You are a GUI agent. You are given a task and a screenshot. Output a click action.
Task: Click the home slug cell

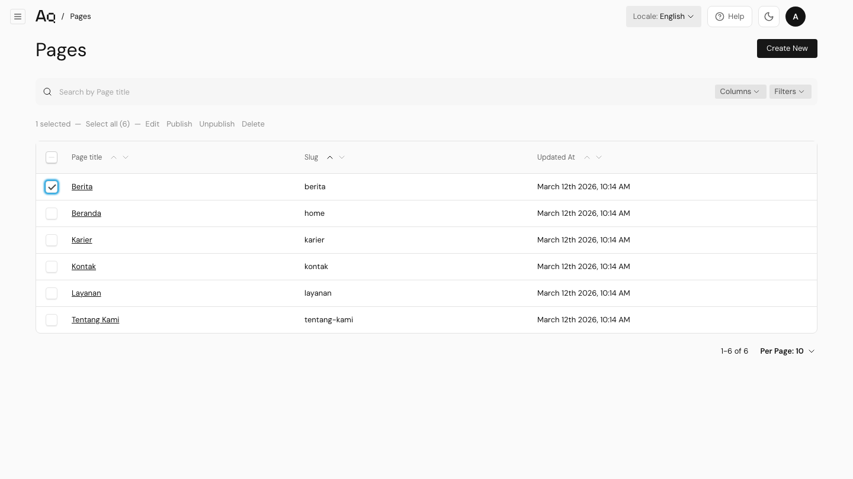315,213
